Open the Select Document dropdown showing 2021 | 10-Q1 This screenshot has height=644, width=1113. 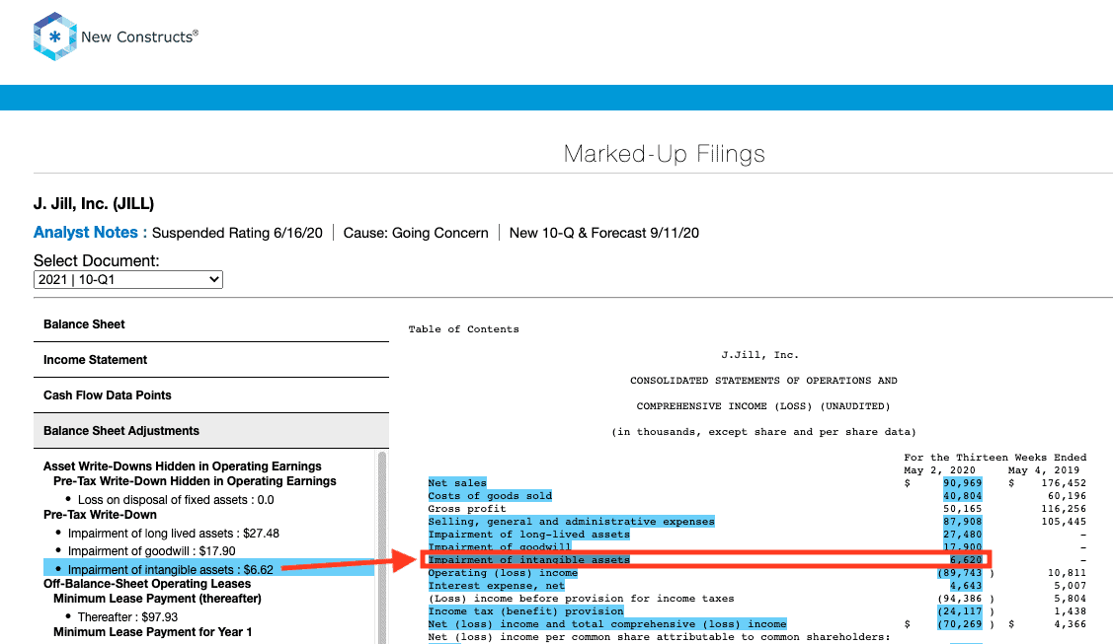point(127,280)
